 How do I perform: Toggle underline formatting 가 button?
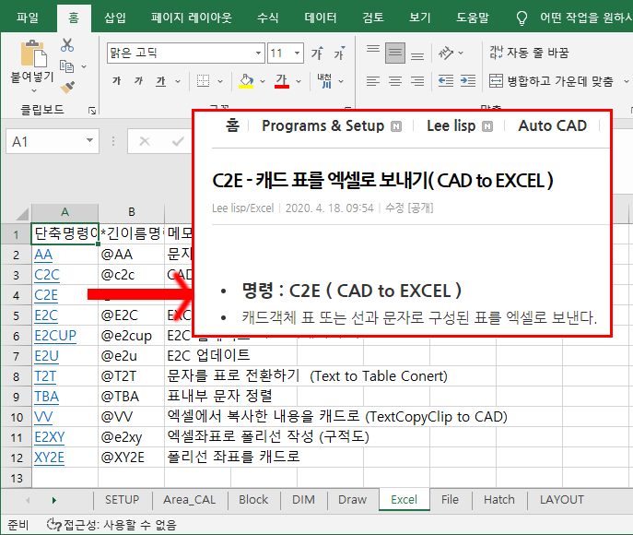tap(160, 81)
